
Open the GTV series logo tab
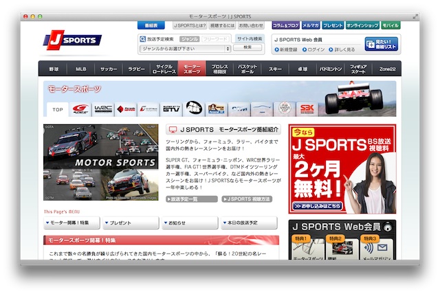pos(171,109)
